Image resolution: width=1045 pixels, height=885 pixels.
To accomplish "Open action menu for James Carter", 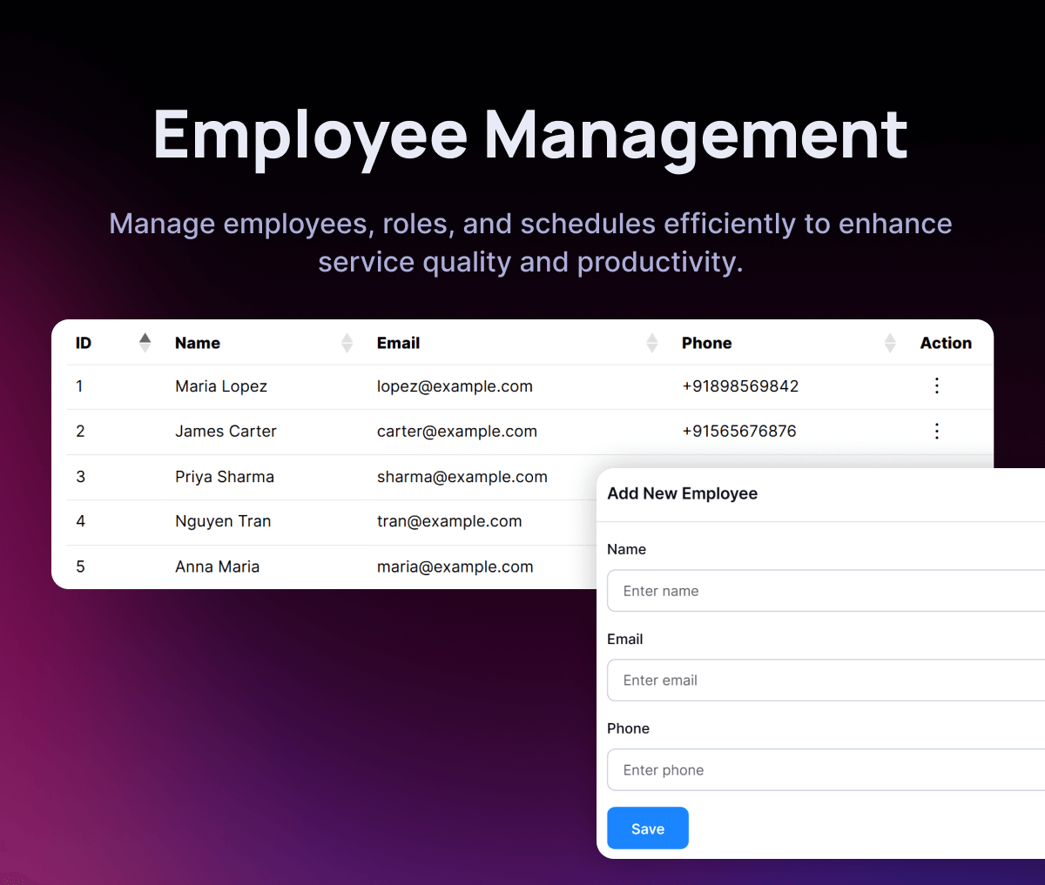I will tap(937, 431).
